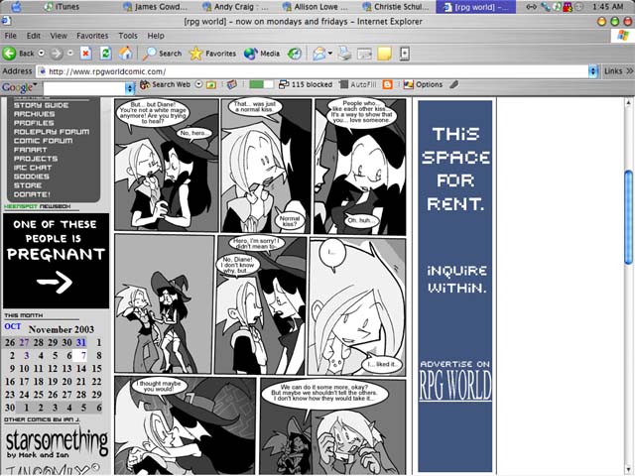Screen dimensions: 635x476
Task: Click the vertical scrollbar thumb
Action: click(628, 217)
